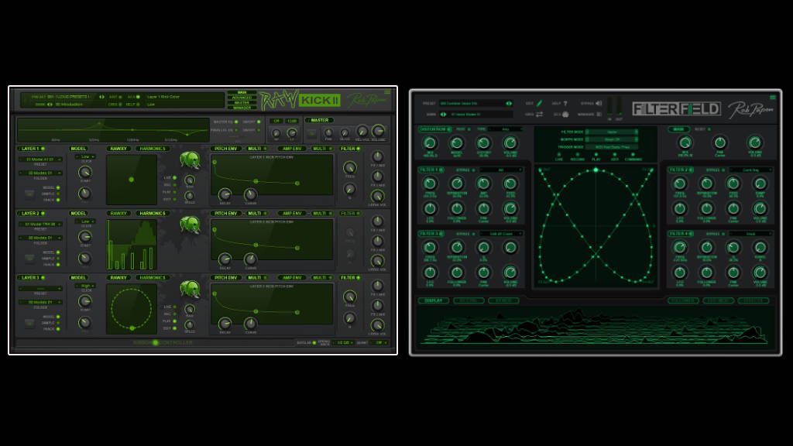This screenshot has width=793, height=446.
Task: Switch to RAW Kick MAIN tab
Action: click(242, 93)
